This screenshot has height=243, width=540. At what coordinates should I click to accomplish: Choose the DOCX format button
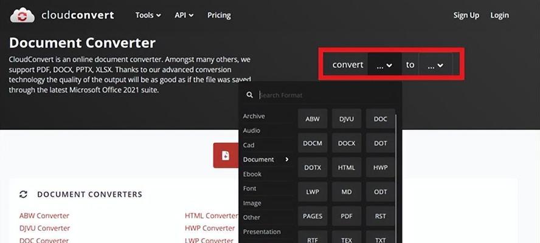tap(347, 143)
